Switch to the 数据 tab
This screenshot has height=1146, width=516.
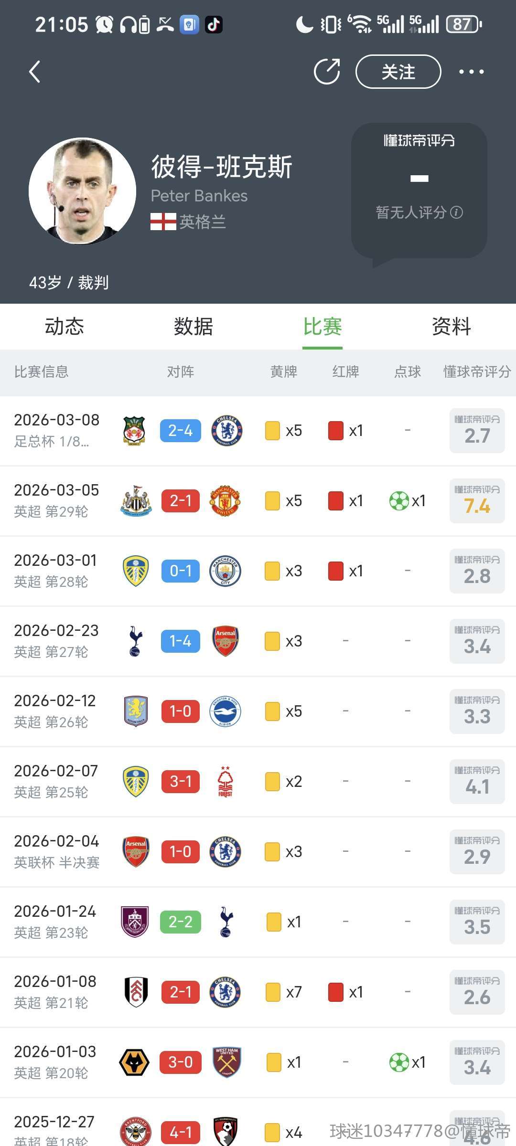tap(193, 327)
